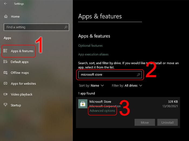Go back with the Settings back arrow

6,3
